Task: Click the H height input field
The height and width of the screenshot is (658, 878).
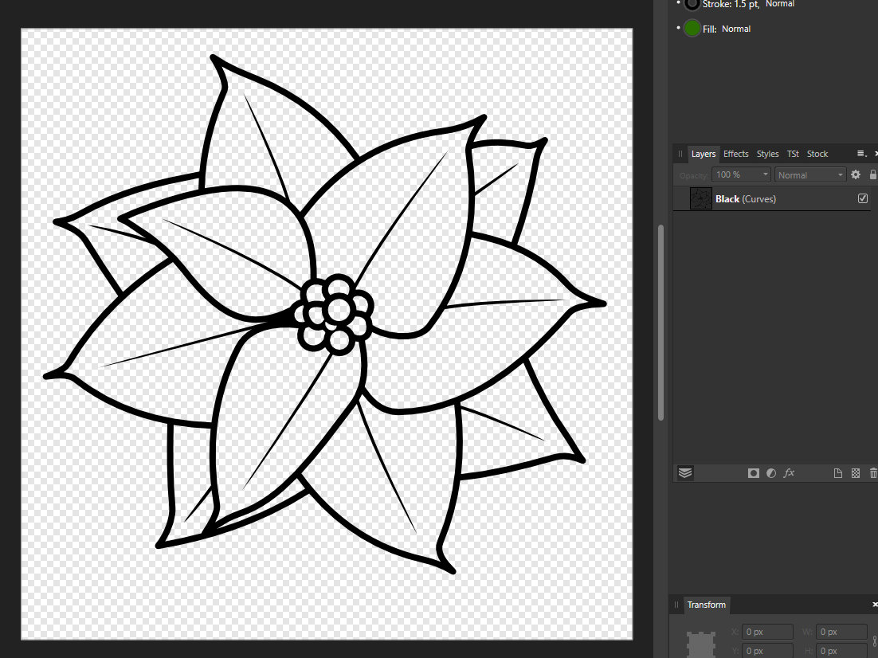Action: (x=841, y=651)
